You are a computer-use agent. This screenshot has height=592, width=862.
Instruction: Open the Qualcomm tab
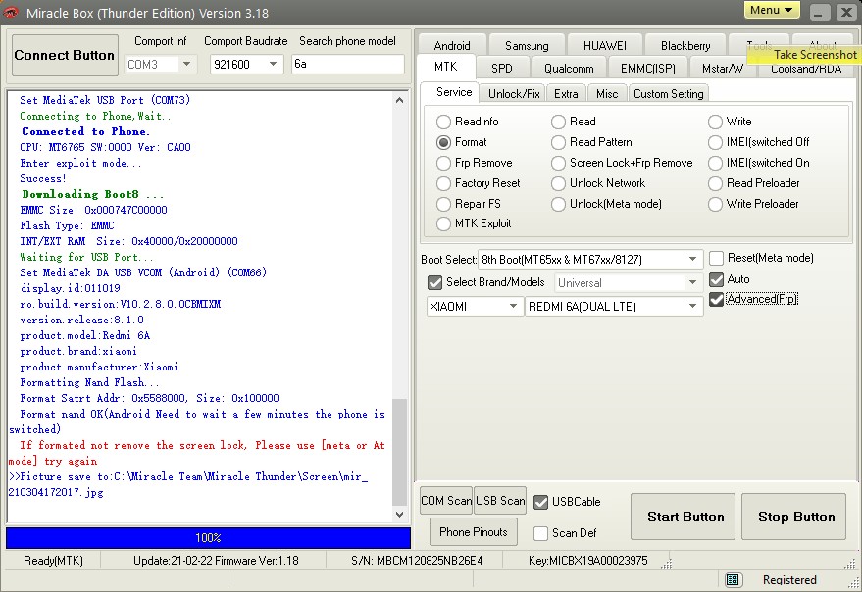pos(569,69)
